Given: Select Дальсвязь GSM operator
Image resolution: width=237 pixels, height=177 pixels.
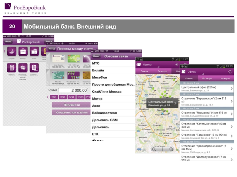Looking at the screenshot, I should [x=113, y=120].
